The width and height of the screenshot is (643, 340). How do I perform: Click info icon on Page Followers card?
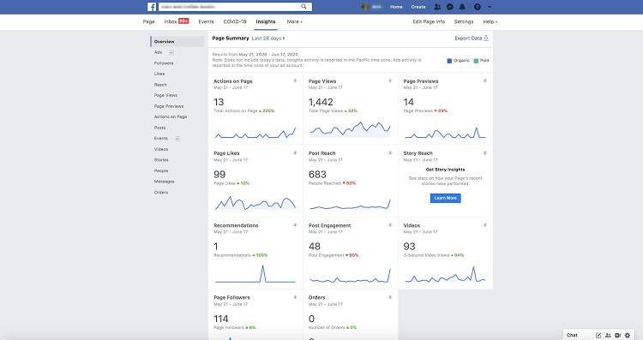[x=295, y=297]
